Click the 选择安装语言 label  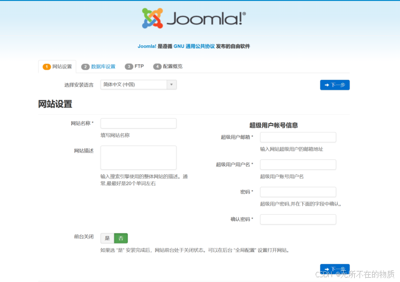(79, 85)
